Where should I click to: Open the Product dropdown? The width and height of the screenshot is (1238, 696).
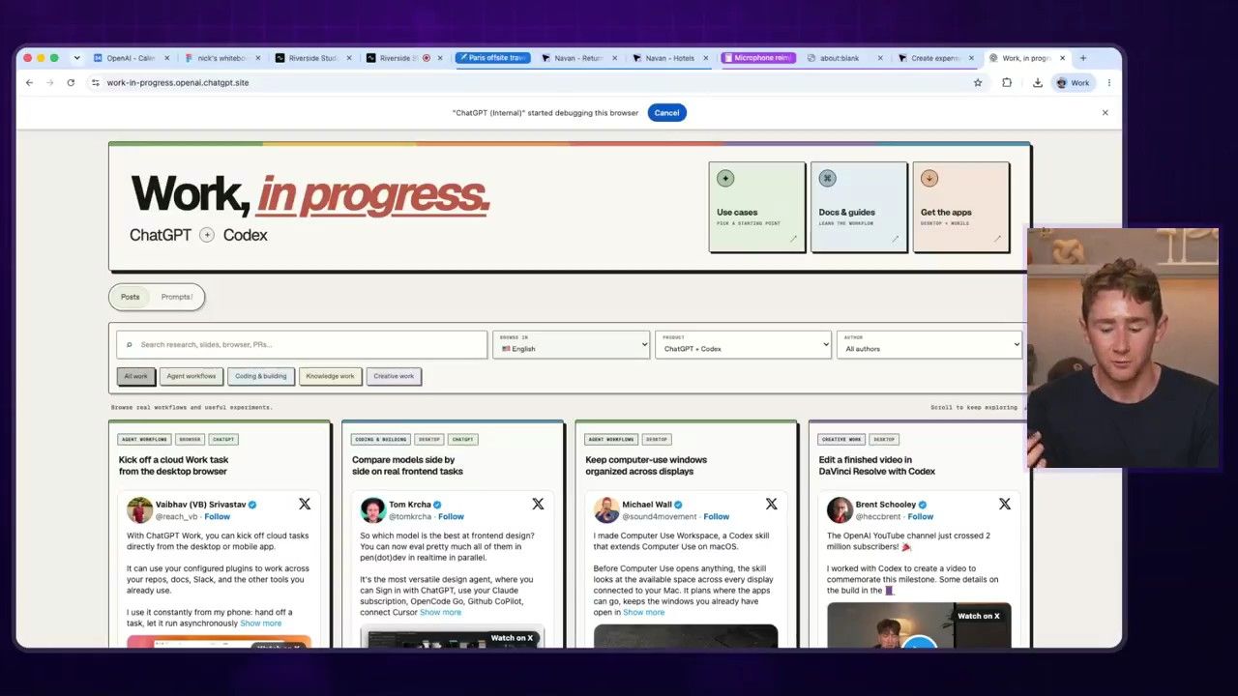[743, 345]
